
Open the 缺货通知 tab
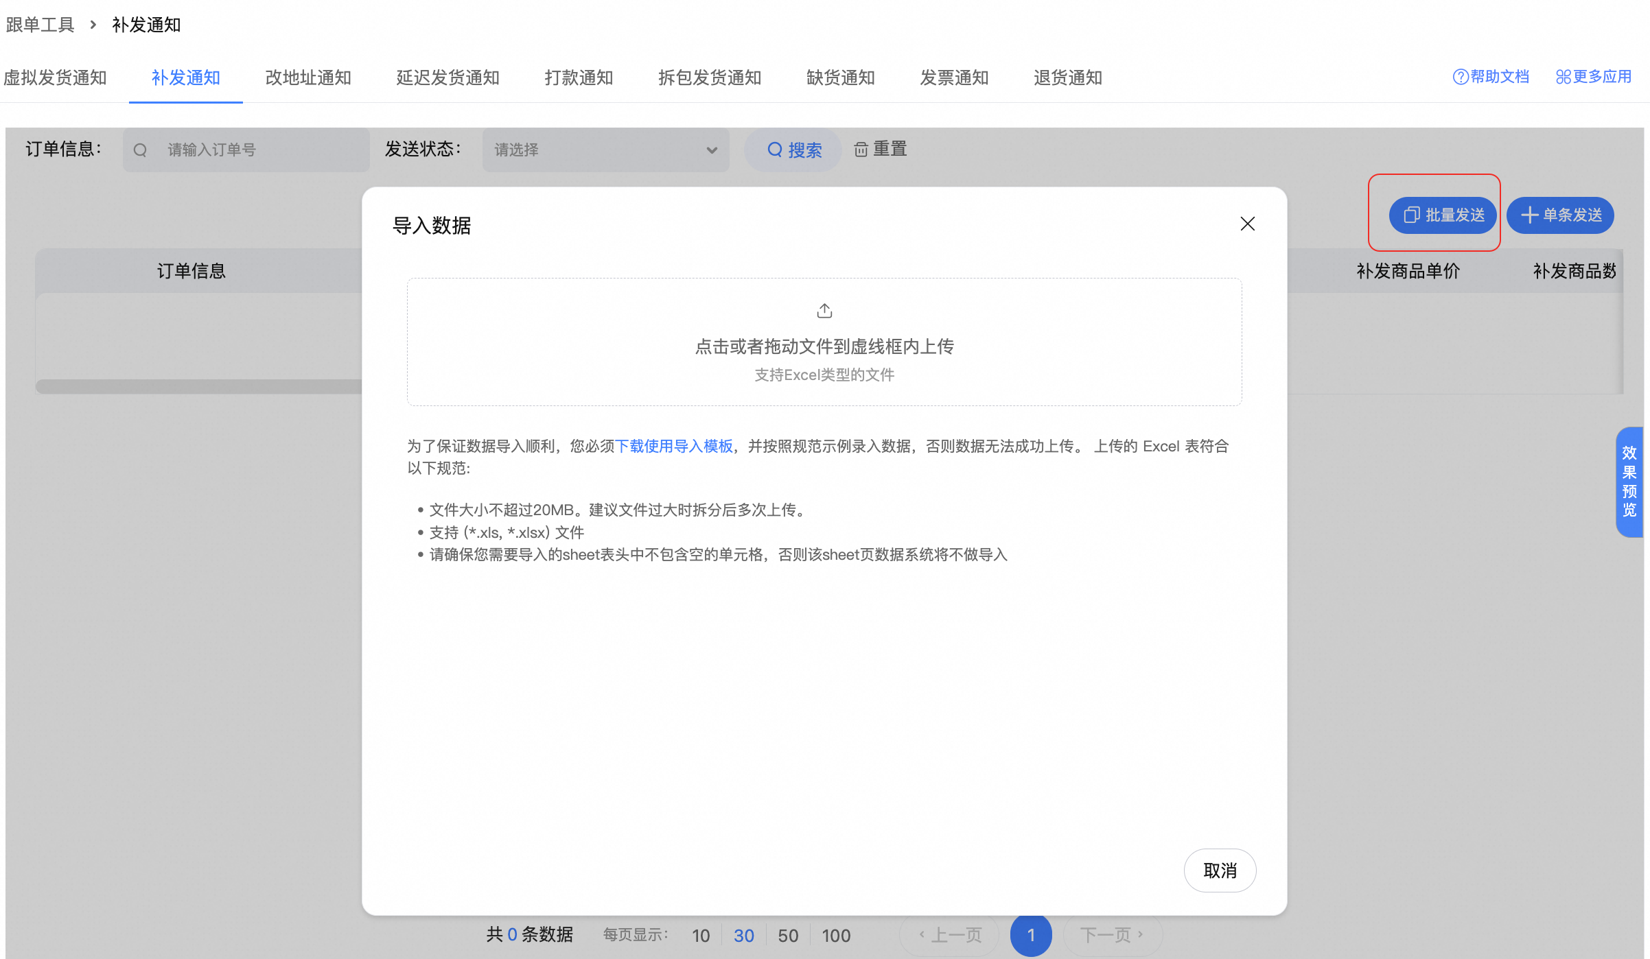pyautogui.click(x=841, y=78)
